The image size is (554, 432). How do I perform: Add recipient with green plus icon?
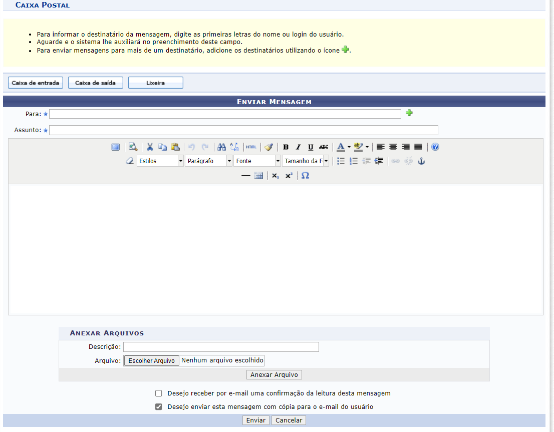tap(409, 113)
